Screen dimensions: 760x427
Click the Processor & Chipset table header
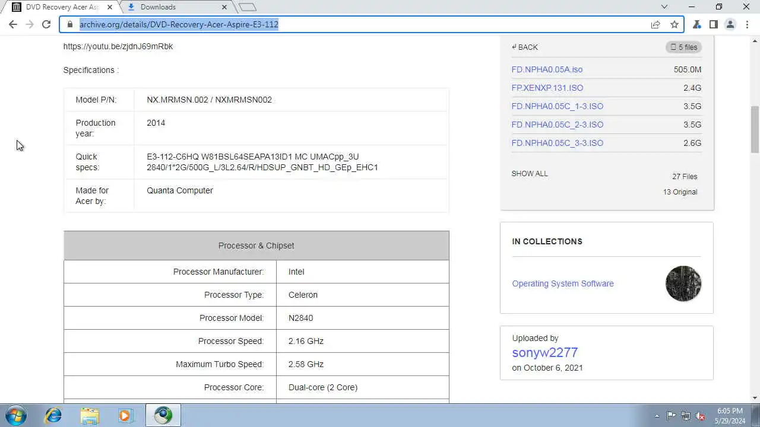(256, 246)
